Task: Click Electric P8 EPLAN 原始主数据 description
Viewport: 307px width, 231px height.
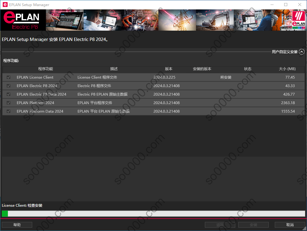Action: 103,94
